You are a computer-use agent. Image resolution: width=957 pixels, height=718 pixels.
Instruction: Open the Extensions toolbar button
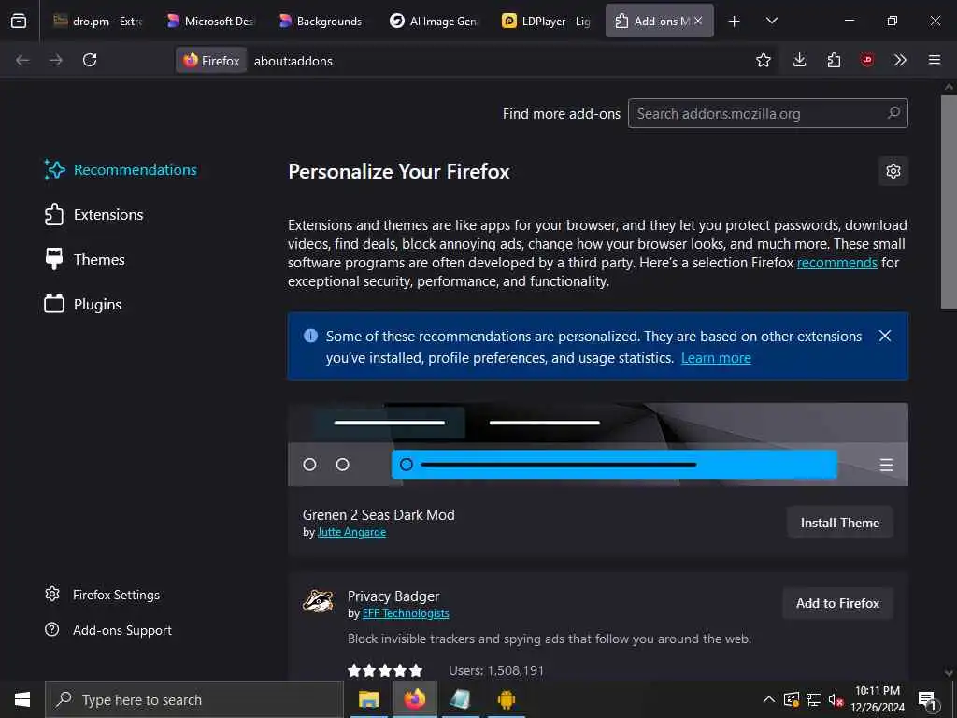coord(834,60)
